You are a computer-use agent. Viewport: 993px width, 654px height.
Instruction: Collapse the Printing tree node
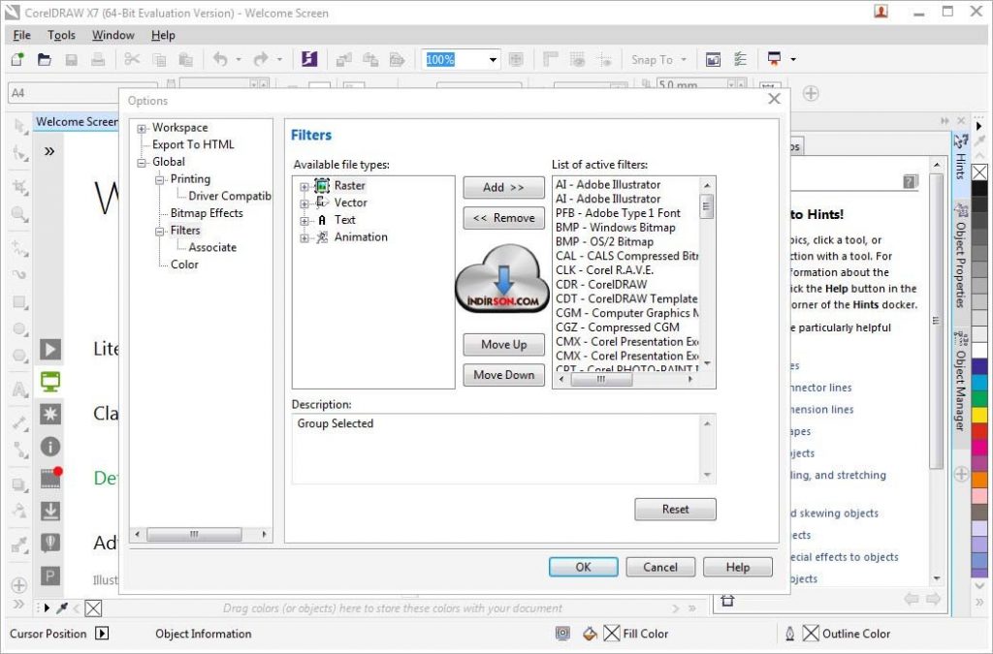click(160, 179)
